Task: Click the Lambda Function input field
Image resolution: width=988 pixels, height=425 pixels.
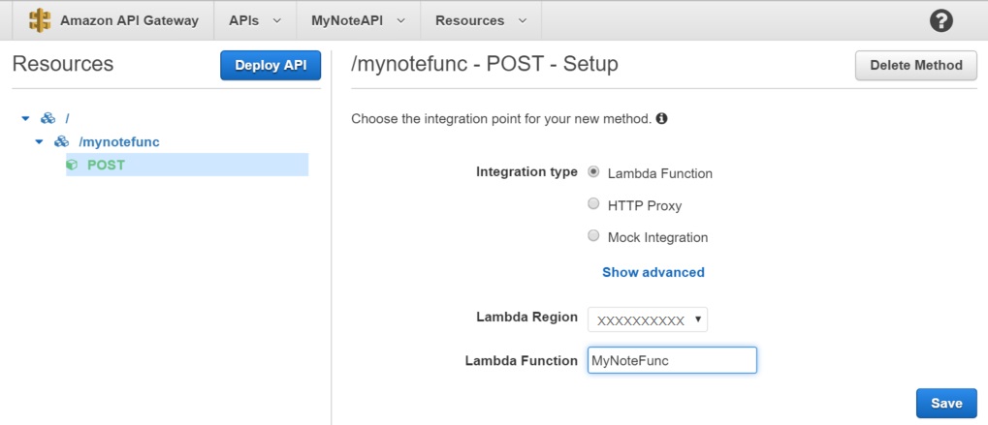Action: 672,360
